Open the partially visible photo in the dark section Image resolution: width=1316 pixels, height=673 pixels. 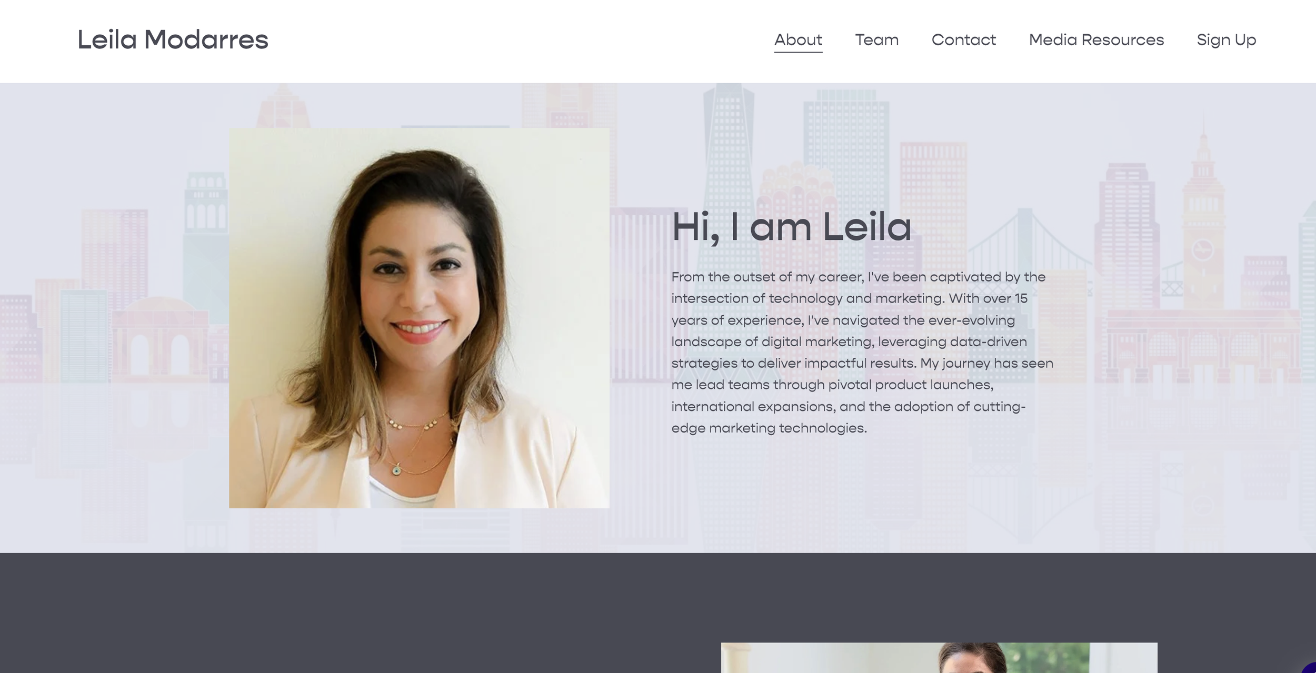click(x=939, y=658)
